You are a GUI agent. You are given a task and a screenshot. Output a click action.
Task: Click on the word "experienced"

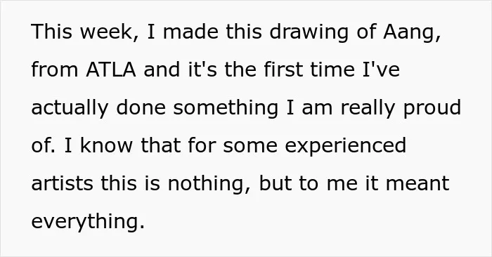click(346, 146)
